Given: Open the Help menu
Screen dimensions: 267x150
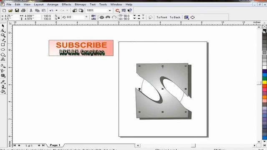Looking at the screenshot, I should 129,5.
